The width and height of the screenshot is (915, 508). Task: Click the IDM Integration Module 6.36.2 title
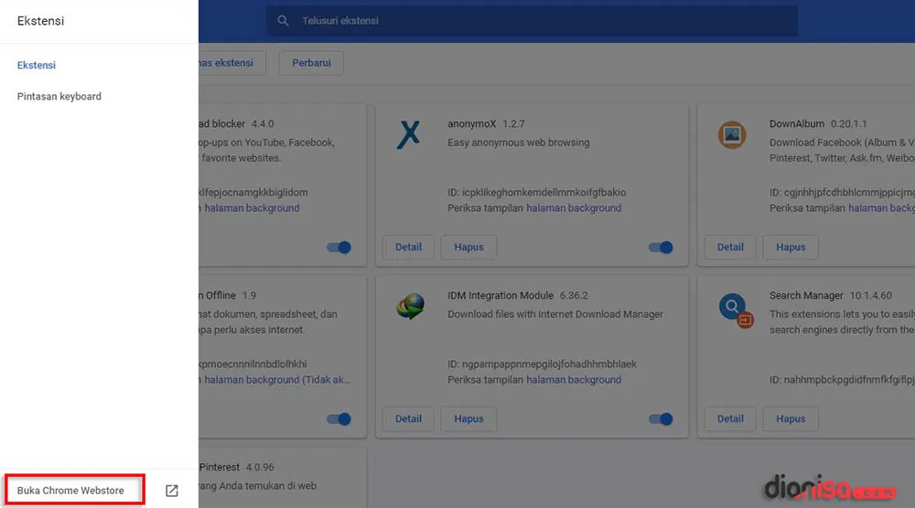coord(518,295)
